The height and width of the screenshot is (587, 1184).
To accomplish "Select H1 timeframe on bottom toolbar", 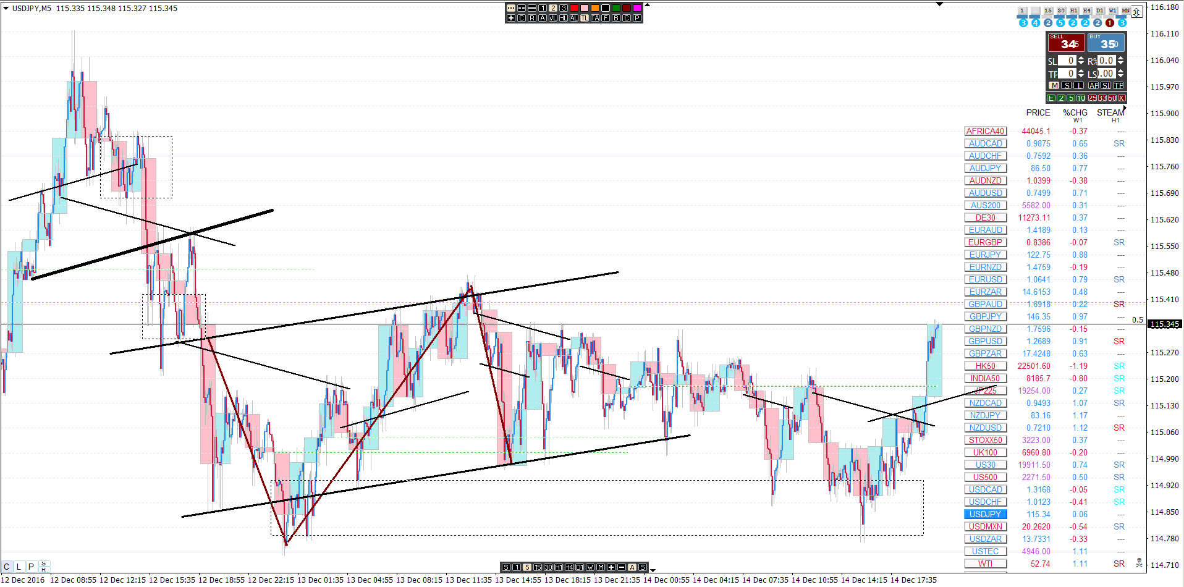I will (559, 567).
